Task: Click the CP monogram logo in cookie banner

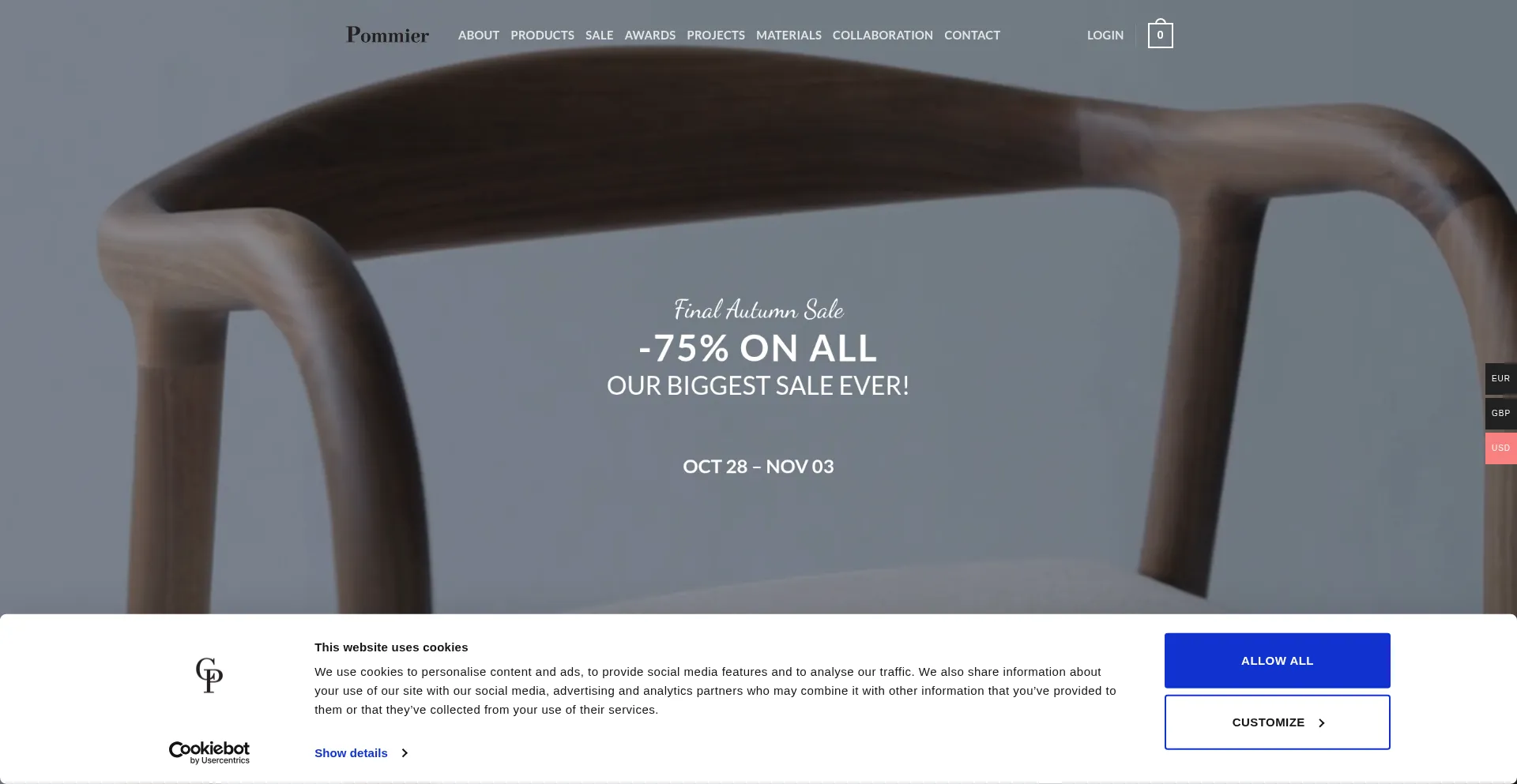Action: click(209, 675)
